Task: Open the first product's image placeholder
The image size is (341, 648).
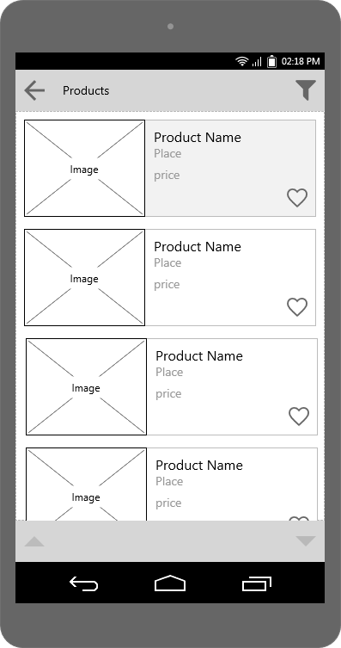Action: point(84,168)
